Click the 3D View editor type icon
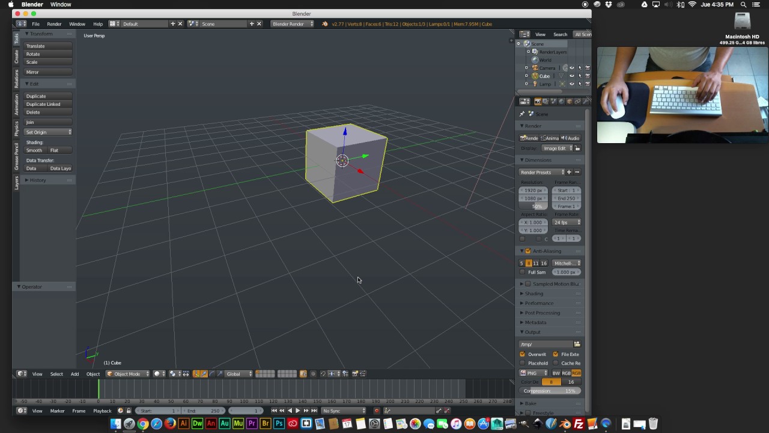 tap(21, 374)
